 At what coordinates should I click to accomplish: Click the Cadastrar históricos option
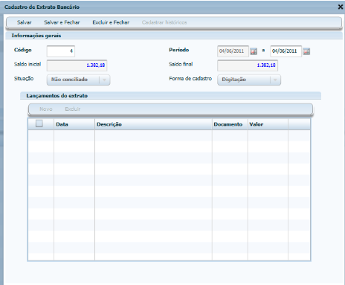coord(164,22)
